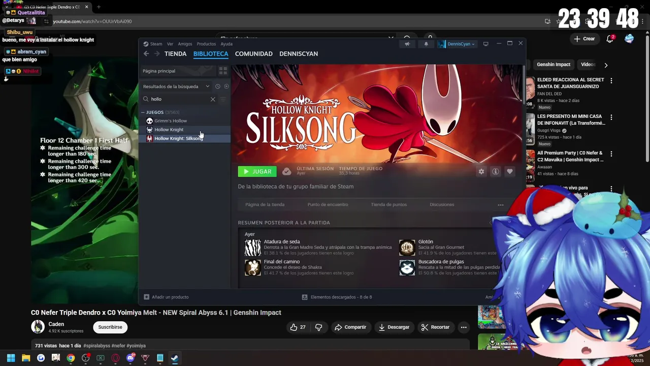The height and width of the screenshot is (366, 650).
Task: Open Punto de encuentro link
Action: [x=328, y=205]
